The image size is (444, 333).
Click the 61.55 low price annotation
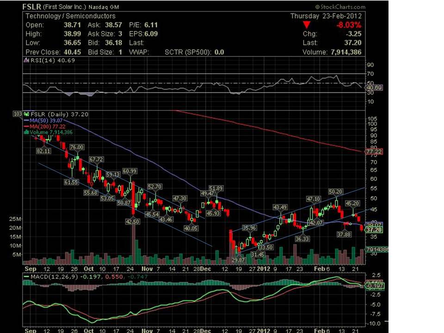point(71,182)
